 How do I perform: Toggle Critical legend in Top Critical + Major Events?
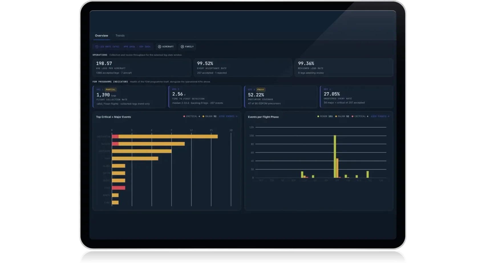[x=192, y=116]
